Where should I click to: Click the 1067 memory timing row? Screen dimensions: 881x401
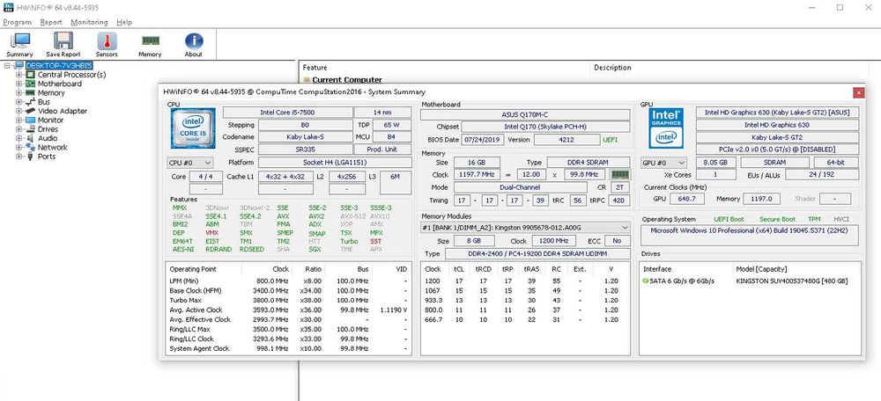[x=525, y=290]
